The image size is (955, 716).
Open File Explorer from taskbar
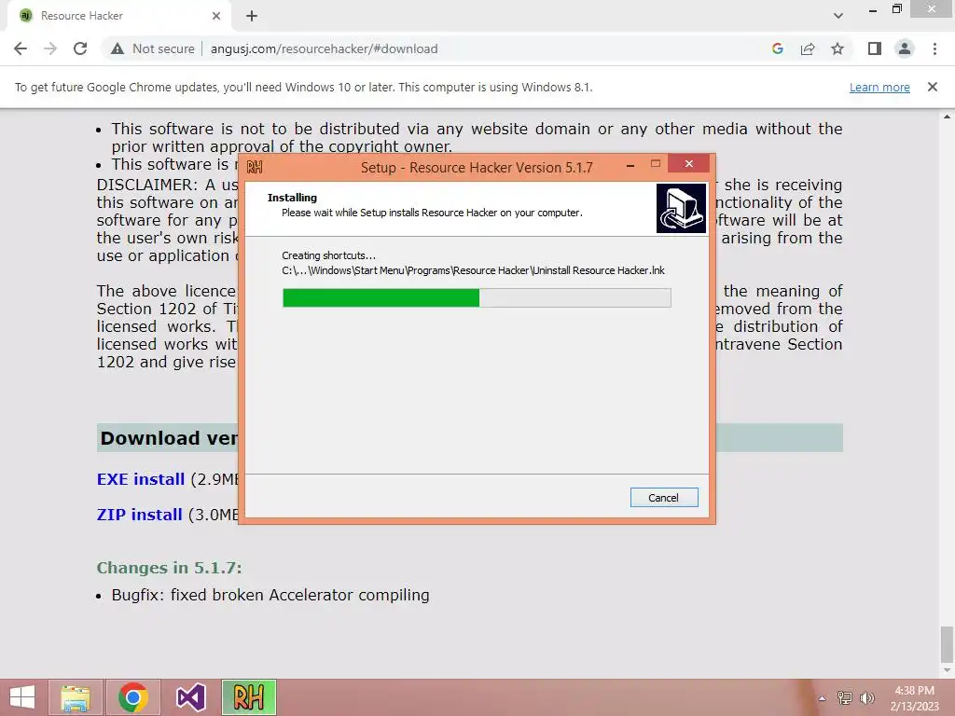point(76,697)
